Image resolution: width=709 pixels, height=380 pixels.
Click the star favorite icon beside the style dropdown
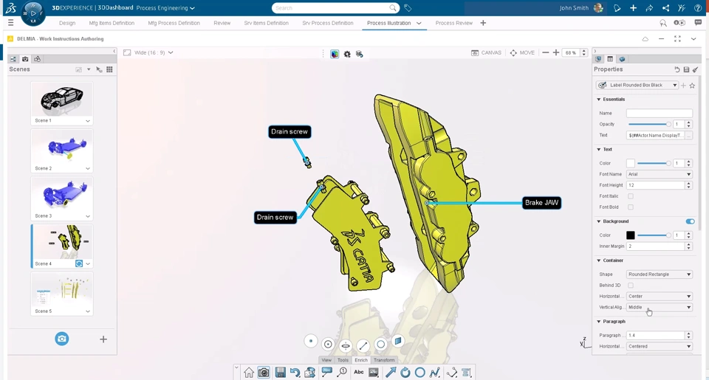click(x=692, y=86)
